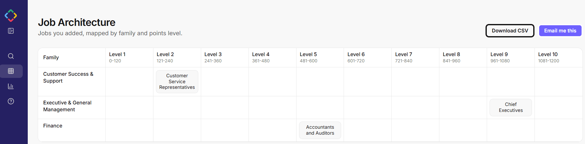Click the Level 10 column header
This screenshot has width=585, height=144.
[549, 57]
